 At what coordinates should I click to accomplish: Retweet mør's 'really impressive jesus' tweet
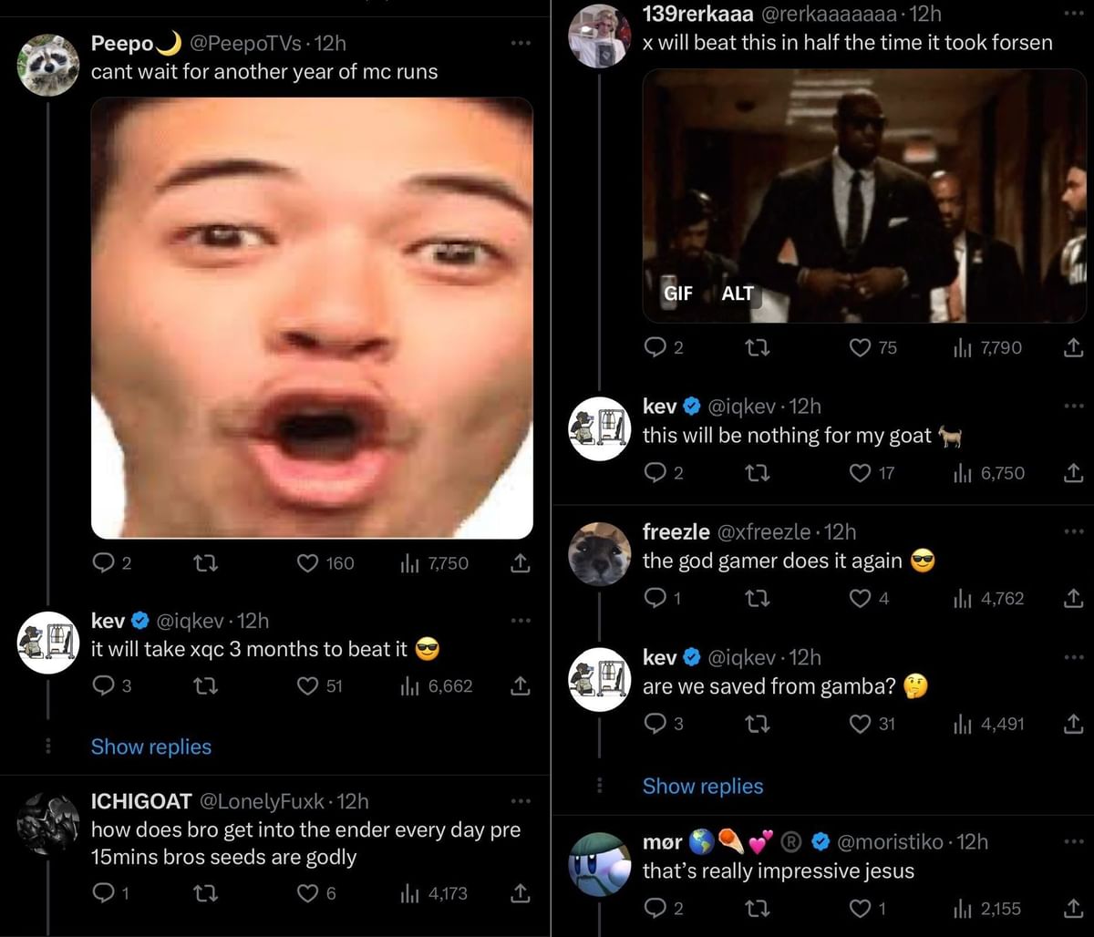(758, 908)
